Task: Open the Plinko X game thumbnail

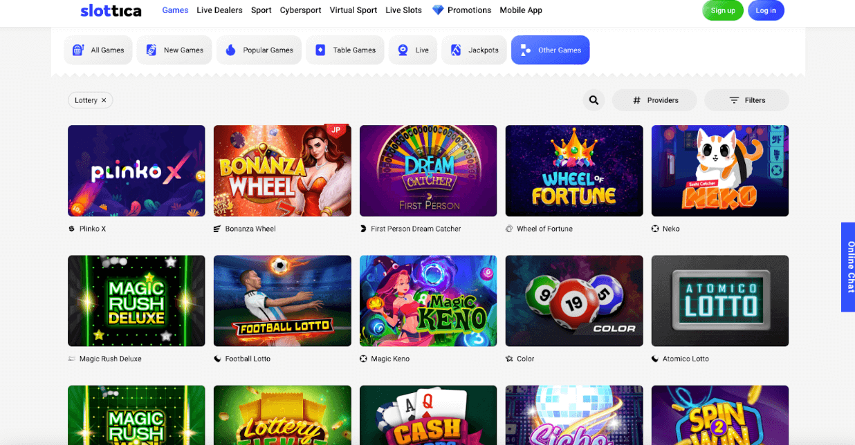Action: tap(136, 171)
